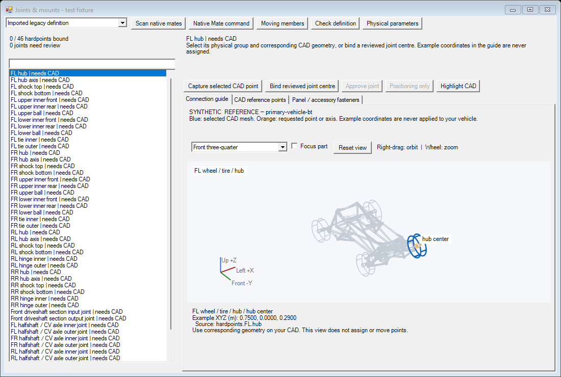This screenshot has width=561, height=377.
Task: Open Panel / accessory fasteners tab
Action: 325,100
